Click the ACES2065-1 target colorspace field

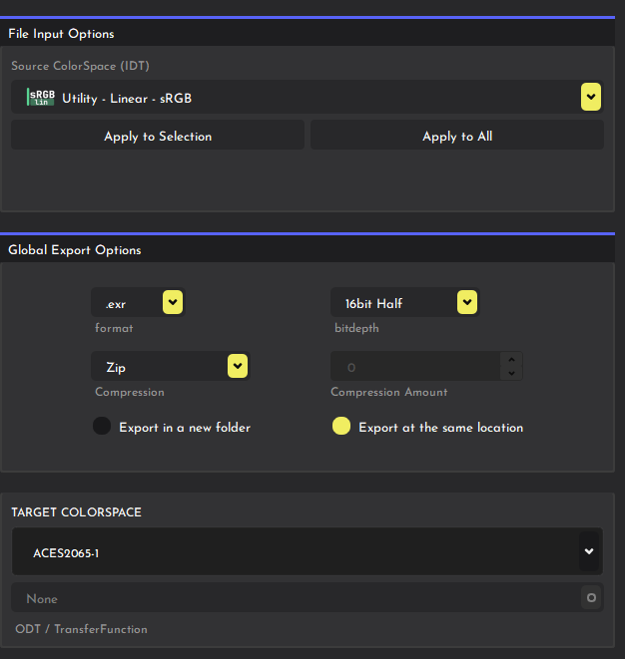click(x=300, y=552)
